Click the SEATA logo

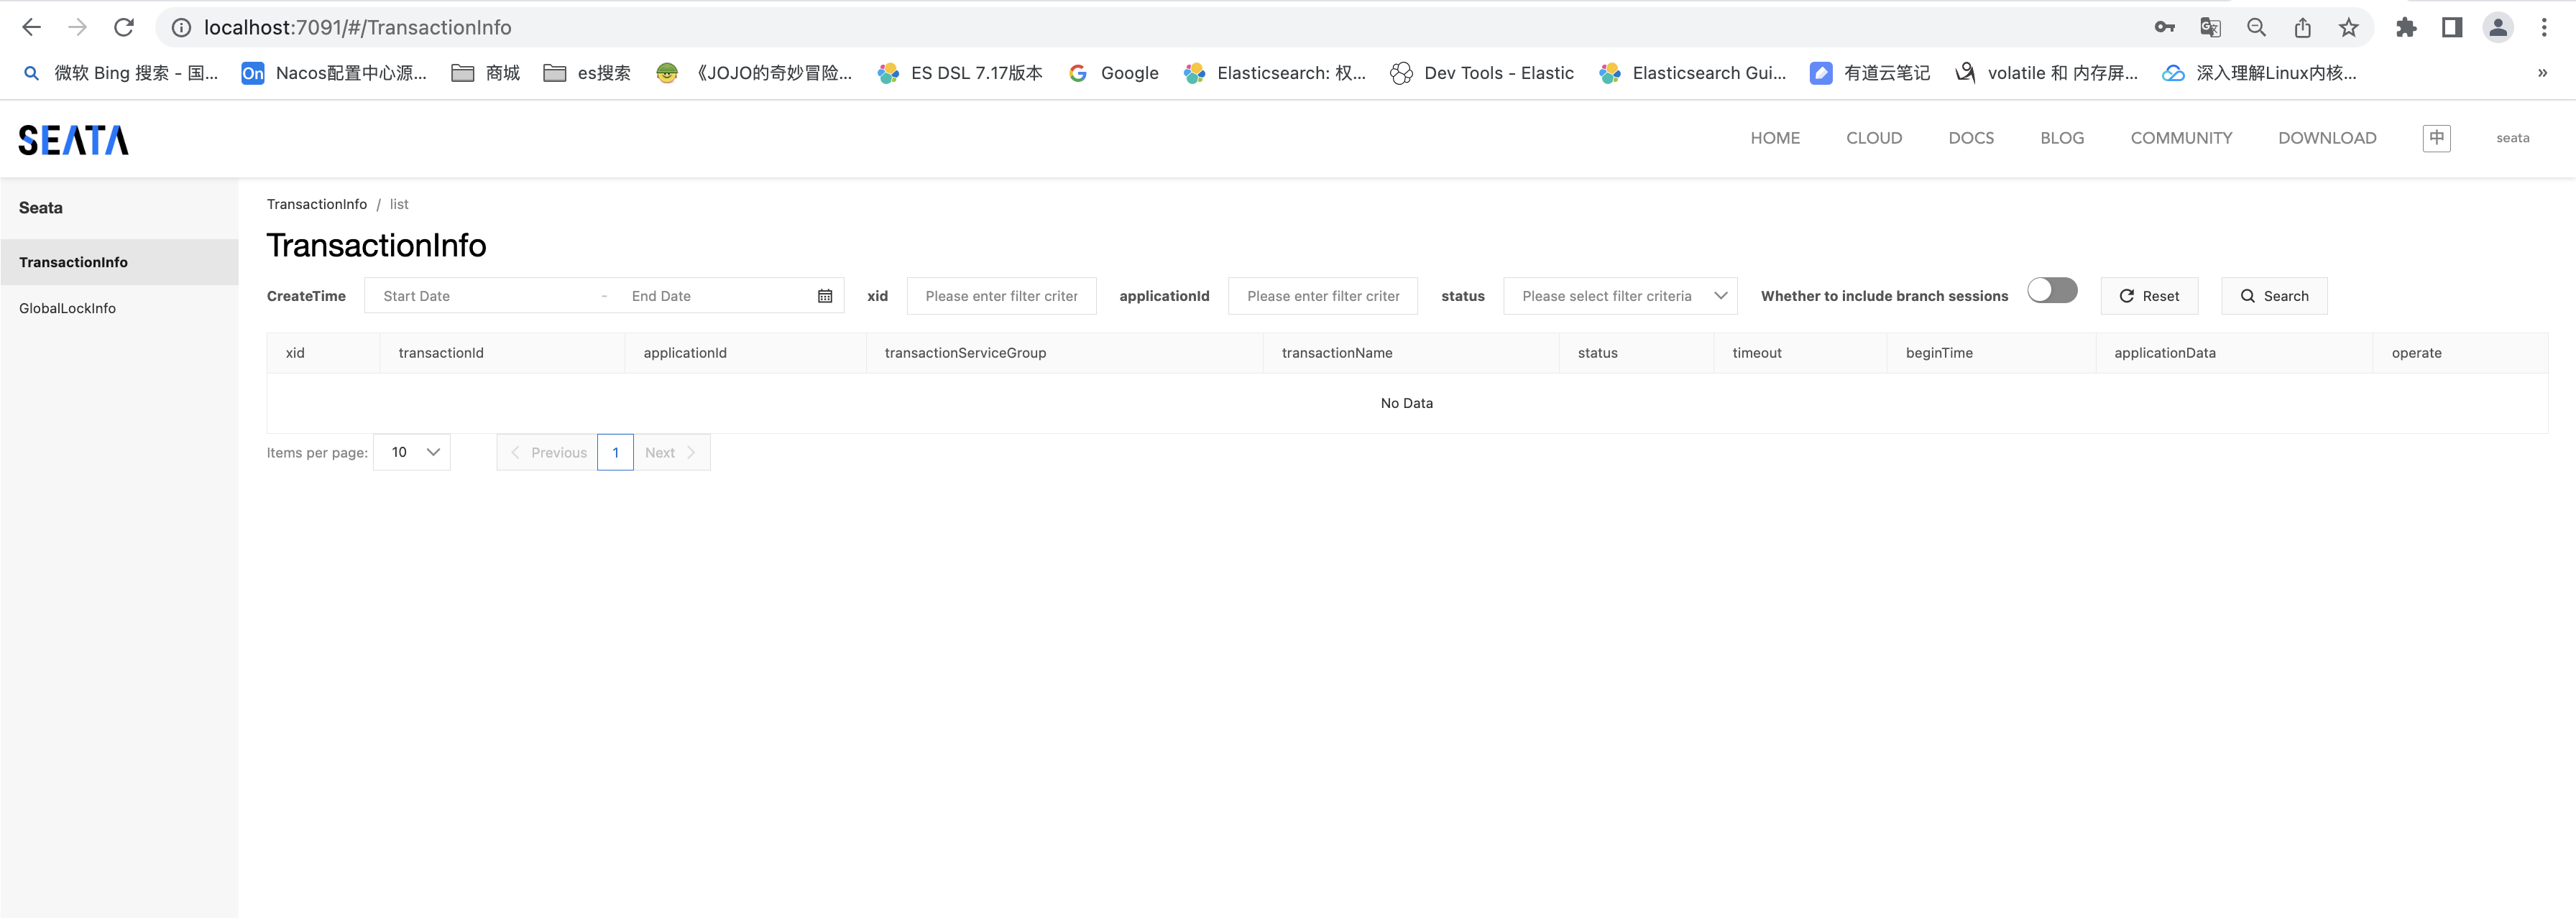coord(73,140)
